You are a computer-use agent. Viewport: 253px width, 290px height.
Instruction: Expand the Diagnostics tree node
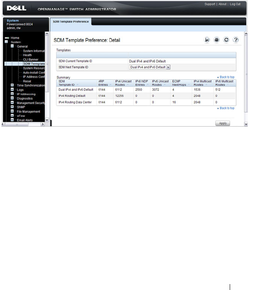pos(12,98)
